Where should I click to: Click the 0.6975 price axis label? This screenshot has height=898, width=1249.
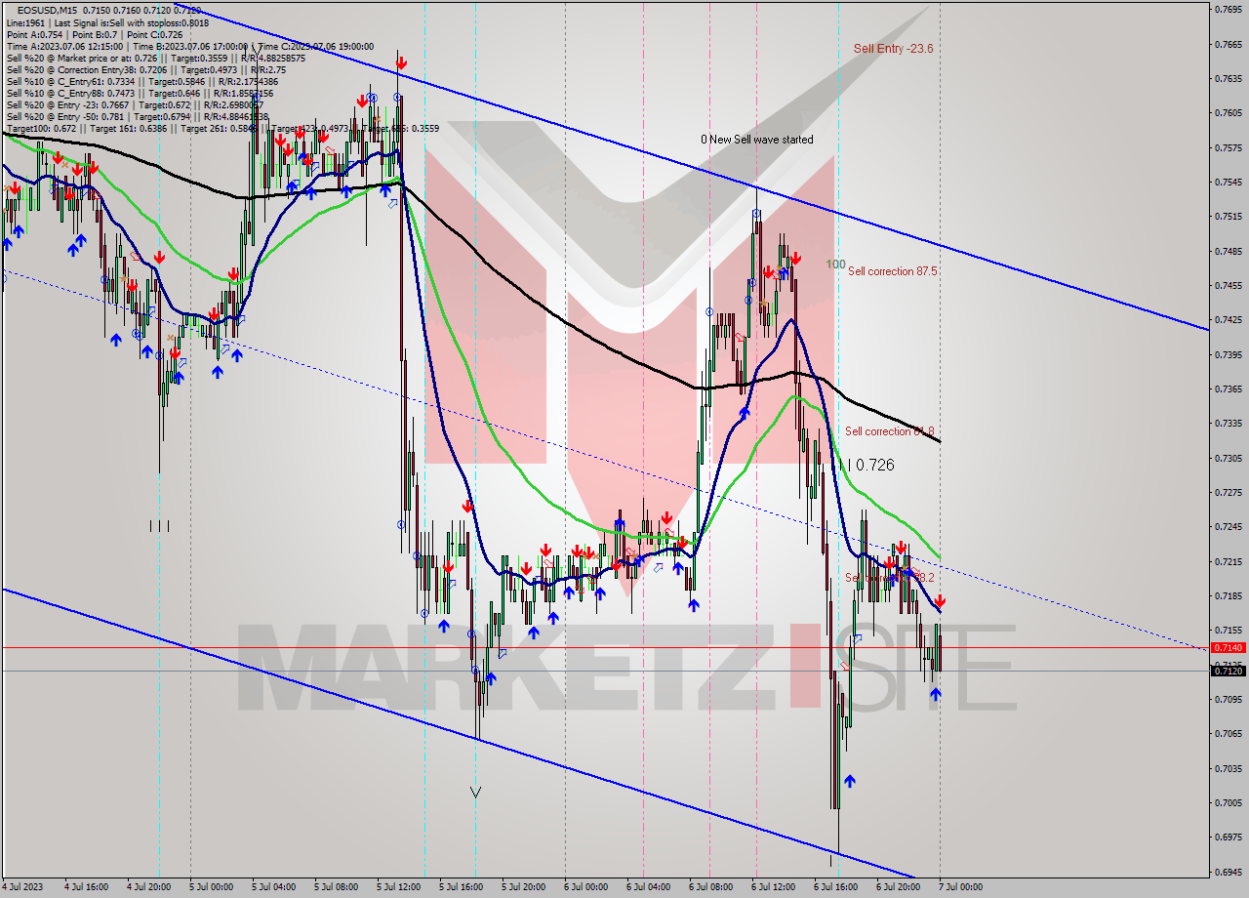pyautogui.click(x=1228, y=837)
